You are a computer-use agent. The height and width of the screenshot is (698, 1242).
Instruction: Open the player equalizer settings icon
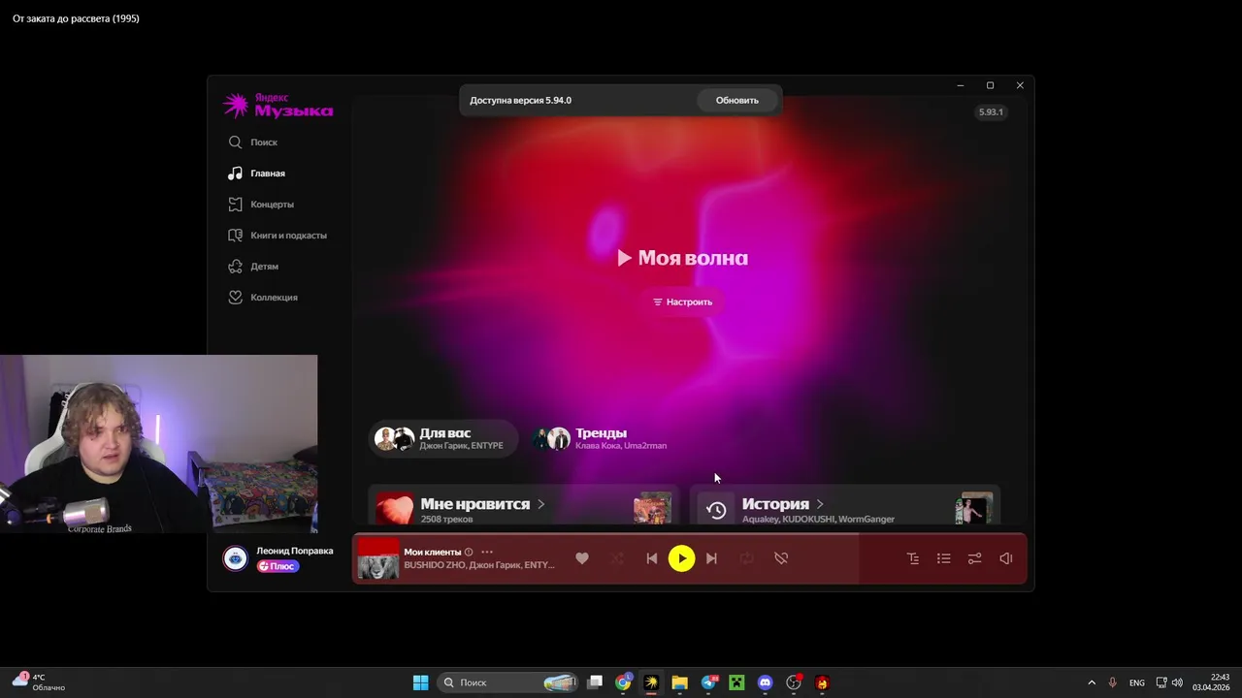(x=975, y=558)
